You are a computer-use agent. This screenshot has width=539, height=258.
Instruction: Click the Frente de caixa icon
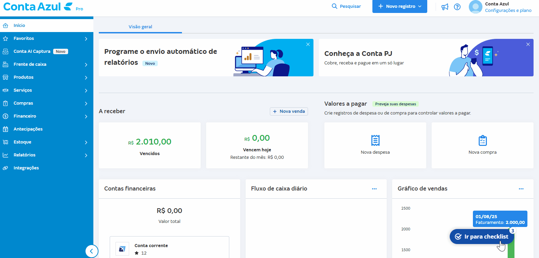click(5, 64)
